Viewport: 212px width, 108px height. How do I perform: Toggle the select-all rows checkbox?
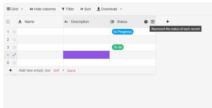[8, 22]
